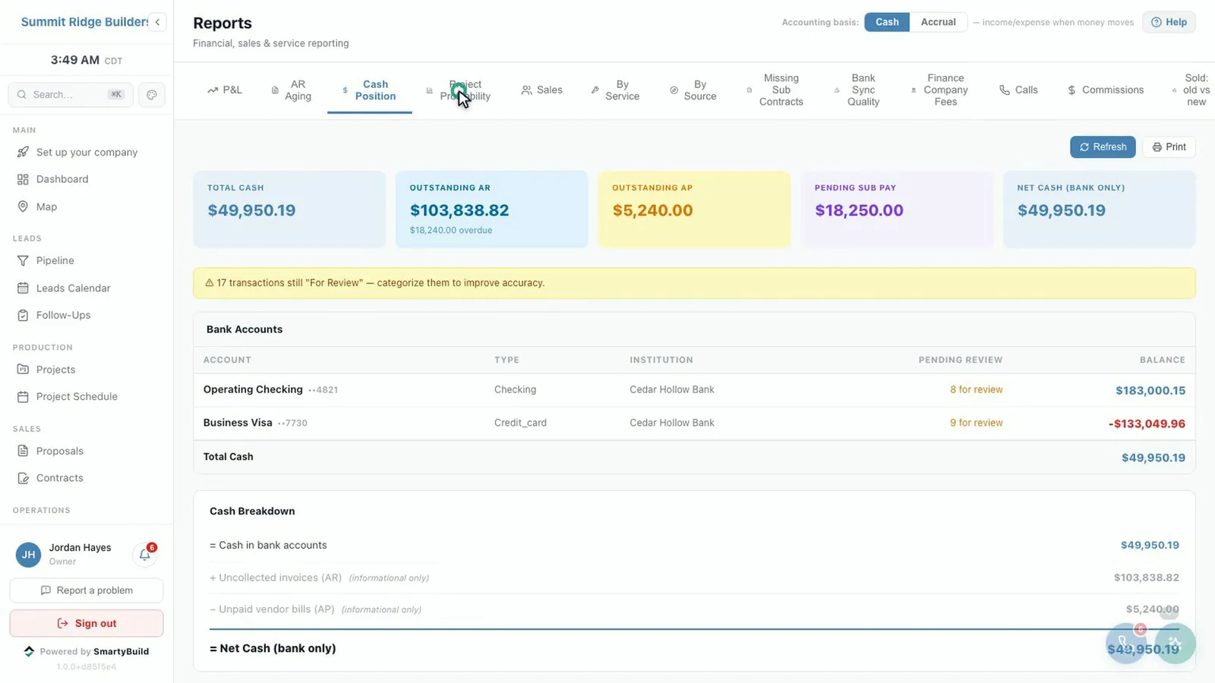This screenshot has height=683, width=1215.
Task: Open the P&L report tab
Action: (225, 90)
